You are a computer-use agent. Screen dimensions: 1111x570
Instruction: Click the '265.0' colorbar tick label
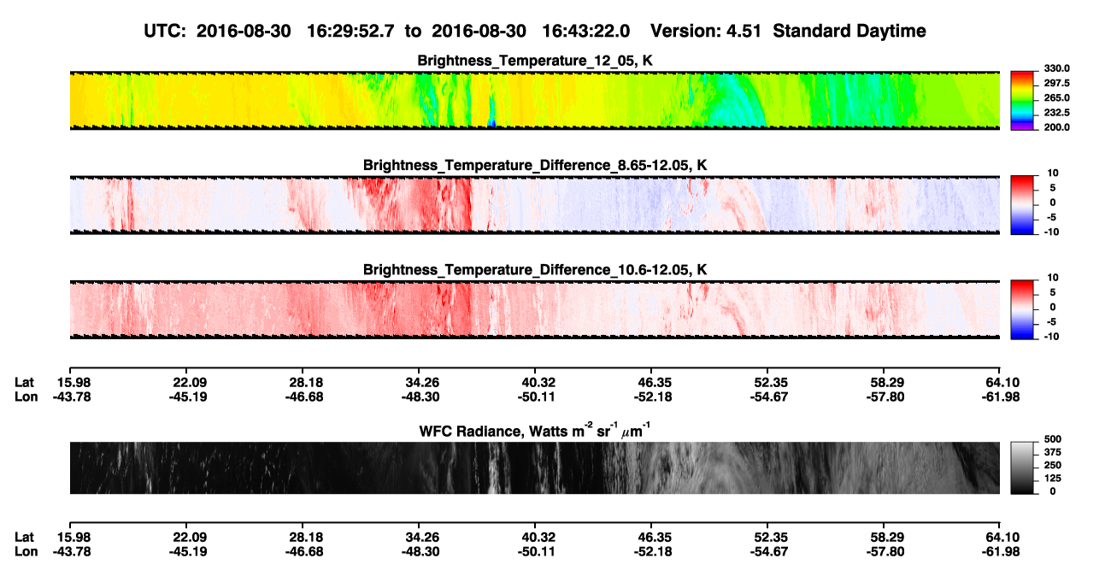1056,98
